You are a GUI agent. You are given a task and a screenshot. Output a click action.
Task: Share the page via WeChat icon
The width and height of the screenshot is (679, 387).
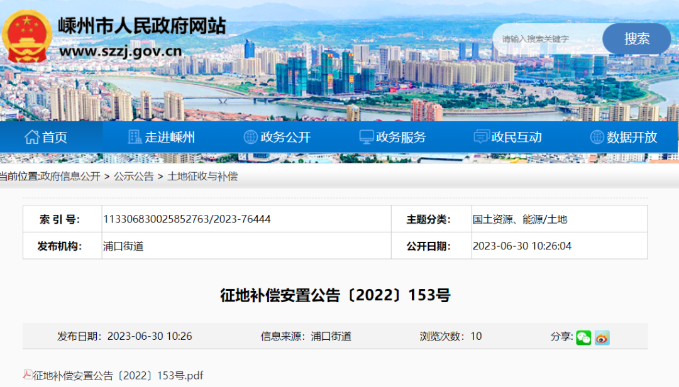pyautogui.click(x=583, y=337)
